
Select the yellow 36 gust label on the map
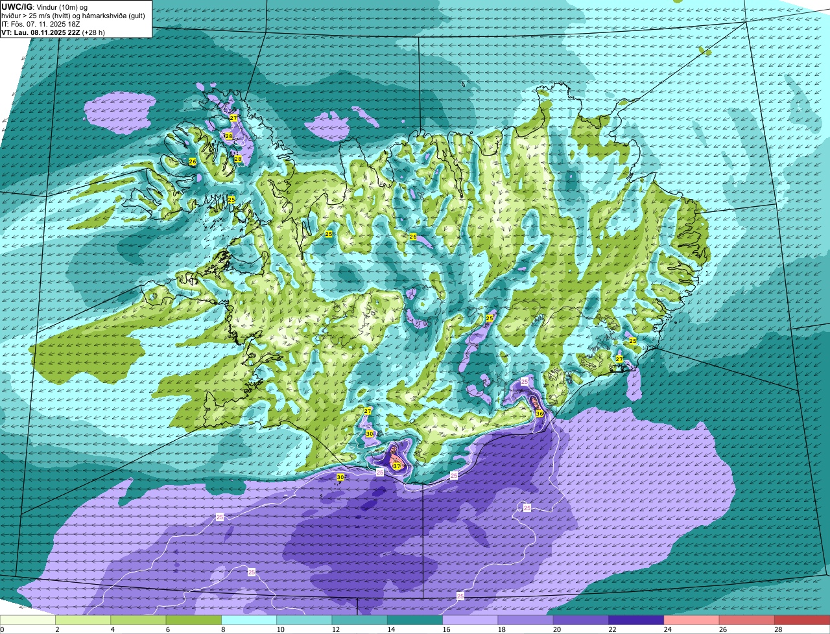click(539, 414)
